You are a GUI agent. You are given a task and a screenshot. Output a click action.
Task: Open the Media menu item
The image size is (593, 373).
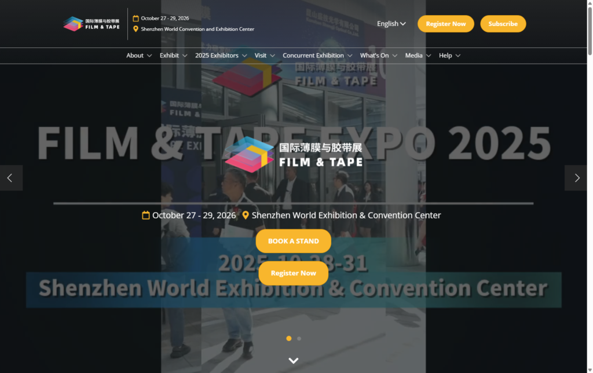coord(418,56)
